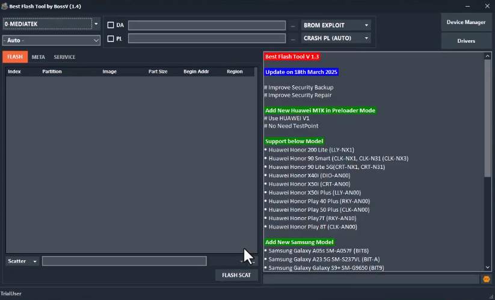The image size is (495, 300).
Task: Click the 'Support below Model' heading
Action: [x=294, y=141]
